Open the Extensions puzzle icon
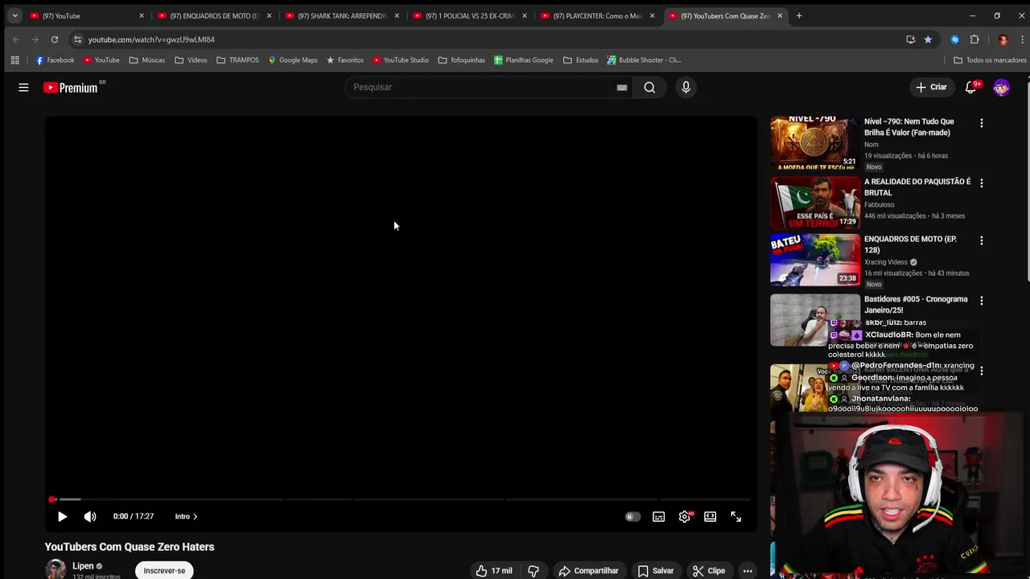The height and width of the screenshot is (579, 1030). (x=974, y=39)
